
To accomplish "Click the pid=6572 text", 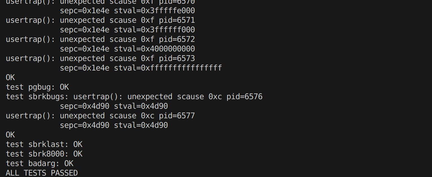I will point(177,39).
